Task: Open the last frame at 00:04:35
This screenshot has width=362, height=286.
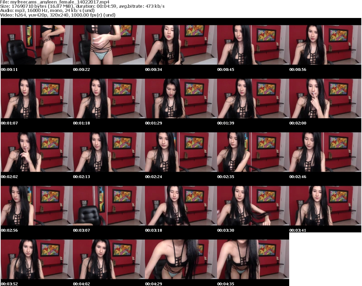Action: coord(253,259)
